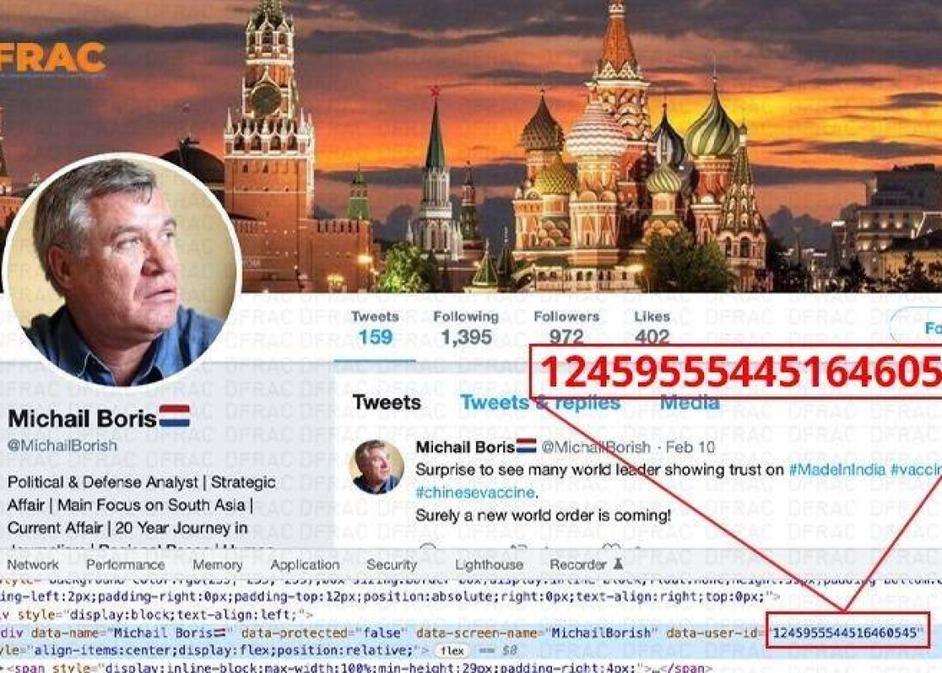Click the flag emoji in the tweet author name

(x=526, y=445)
